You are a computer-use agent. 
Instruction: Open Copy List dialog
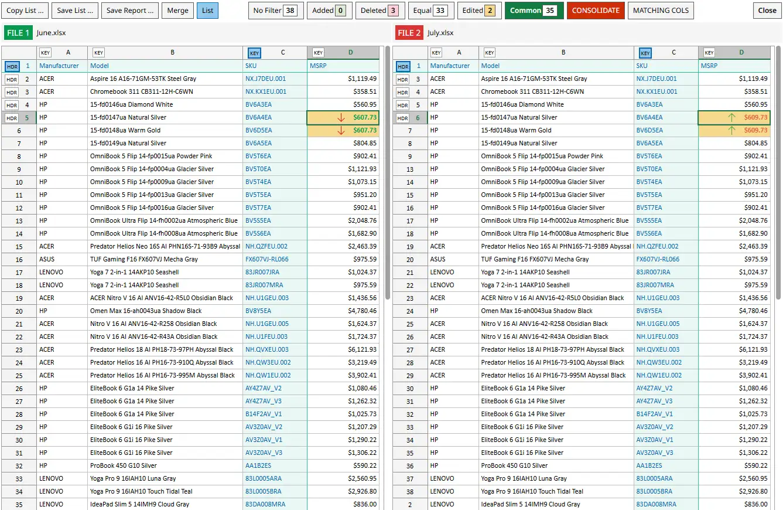[25, 11]
